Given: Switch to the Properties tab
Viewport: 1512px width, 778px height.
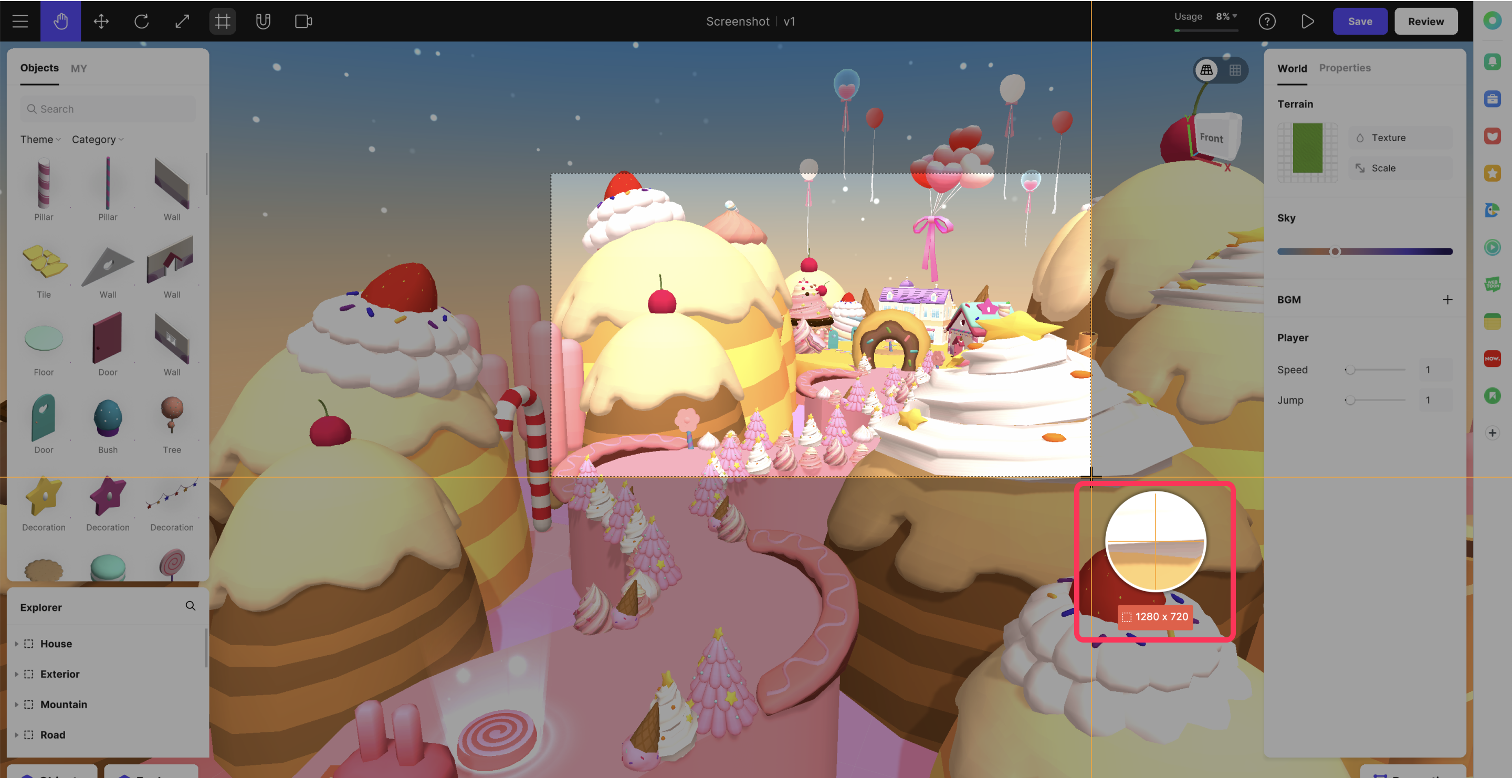Looking at the screenshot, I should (x=1344, y=68).
